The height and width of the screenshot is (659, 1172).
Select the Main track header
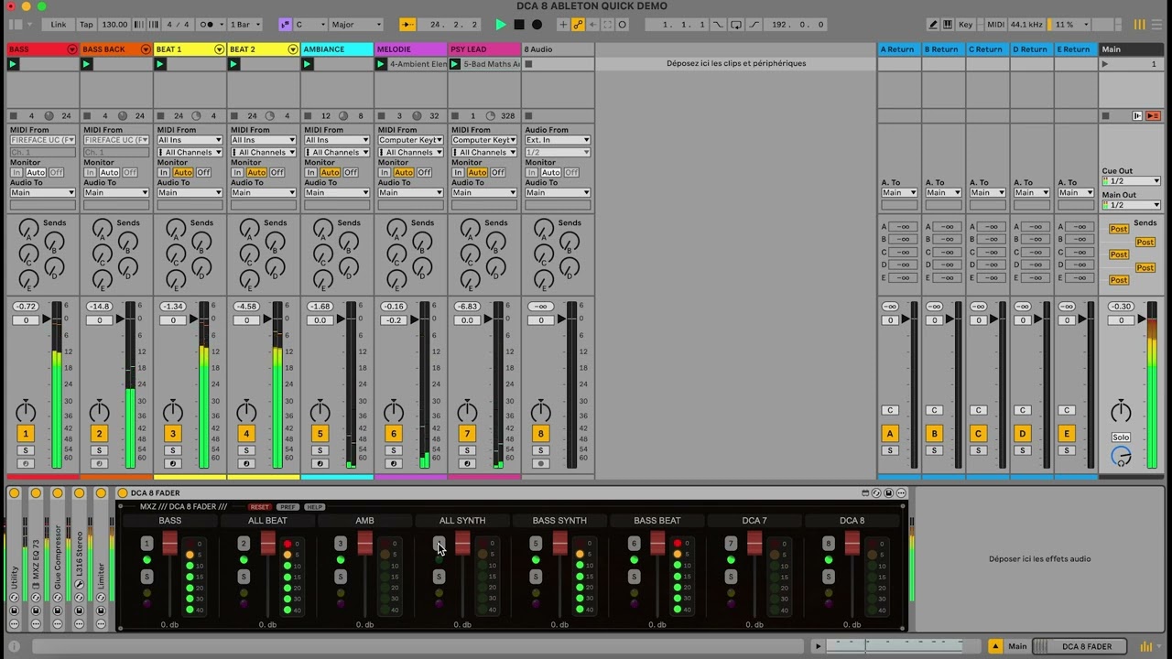1131,49
